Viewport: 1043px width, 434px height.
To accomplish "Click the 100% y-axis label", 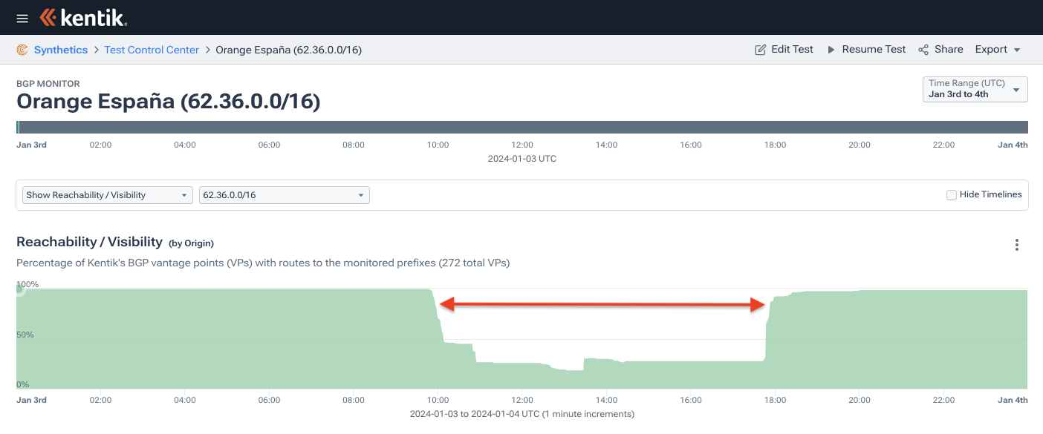I will 27,284.
